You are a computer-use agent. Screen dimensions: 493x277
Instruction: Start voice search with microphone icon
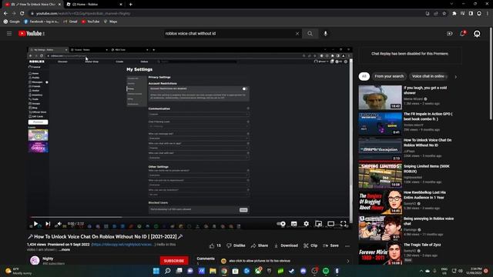(325, 34)
